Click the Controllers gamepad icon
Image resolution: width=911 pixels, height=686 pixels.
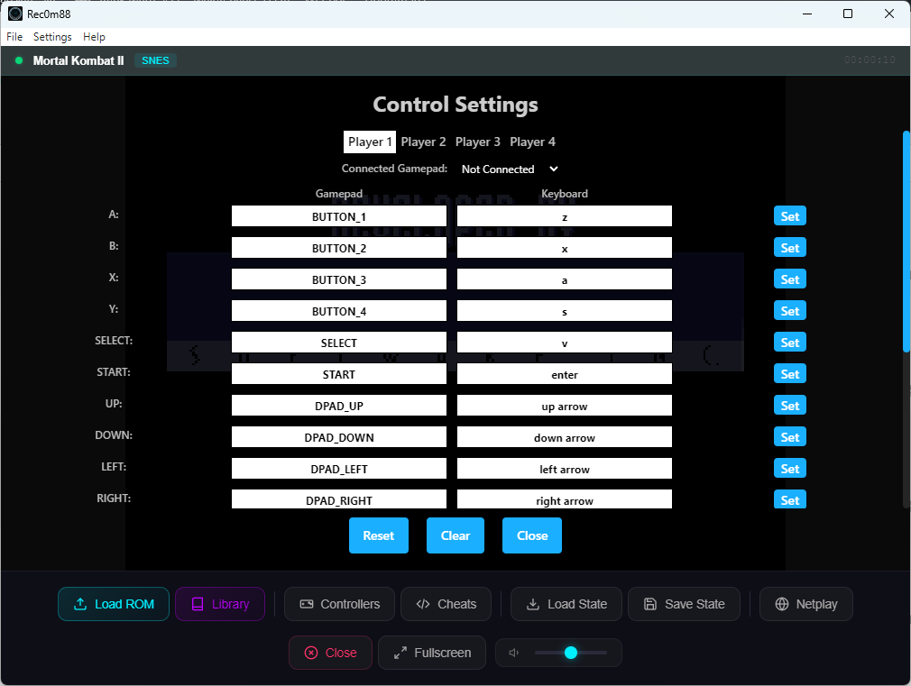pyautogui.click(x=307, y=604)
